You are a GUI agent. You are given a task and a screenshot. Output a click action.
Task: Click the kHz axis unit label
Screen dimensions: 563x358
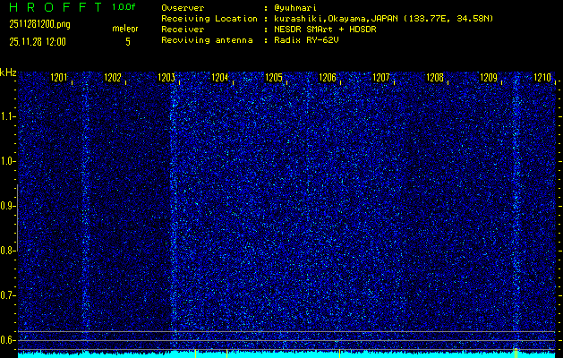pos(8,72)
